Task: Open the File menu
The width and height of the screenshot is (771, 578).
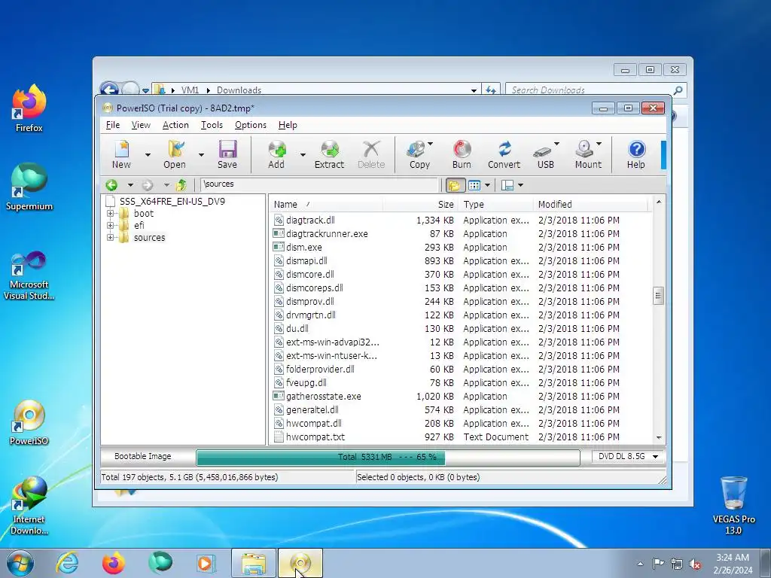Action: coord(113,126)
